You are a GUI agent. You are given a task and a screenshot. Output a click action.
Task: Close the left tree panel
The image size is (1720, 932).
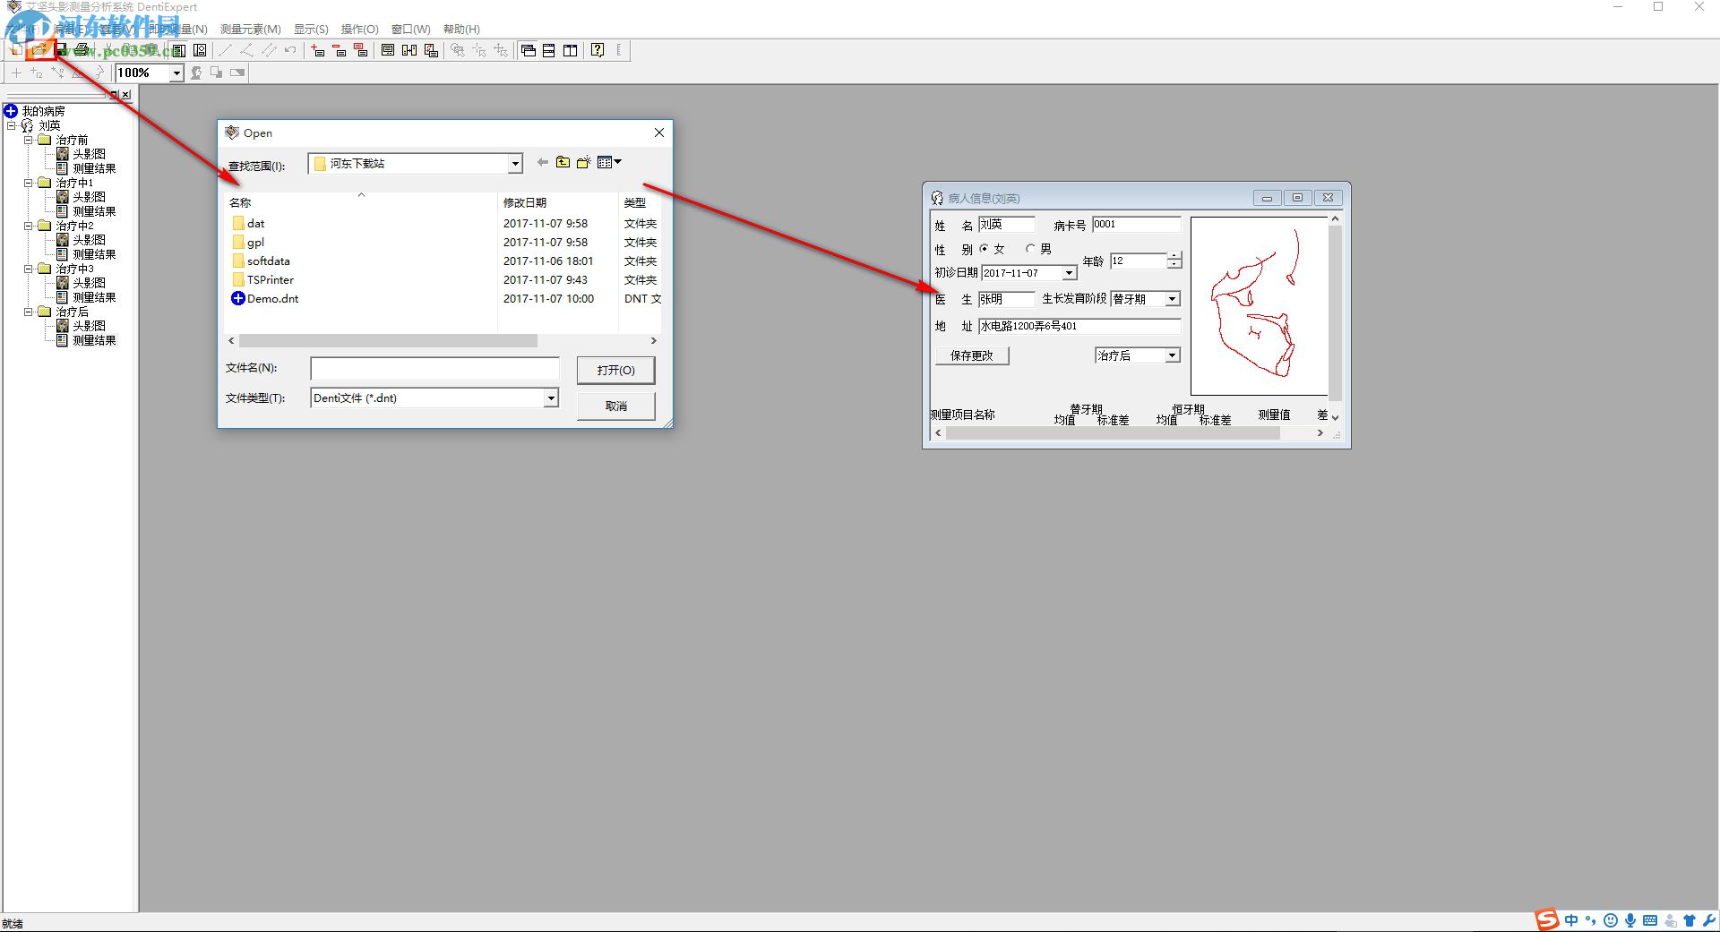pos(125,94)
